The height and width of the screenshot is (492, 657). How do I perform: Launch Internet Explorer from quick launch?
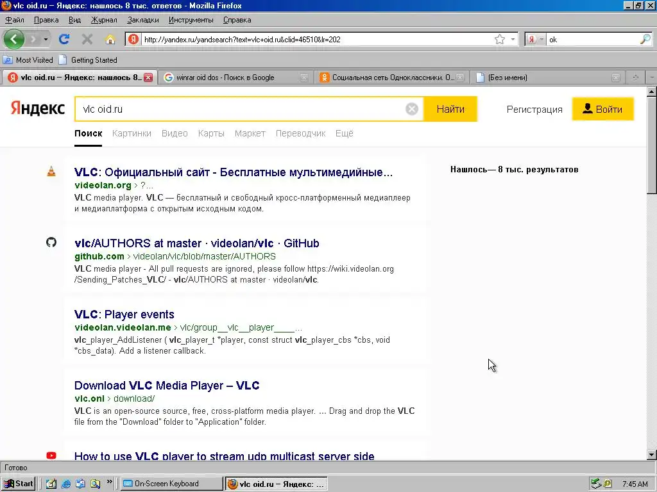pos(66,484)
